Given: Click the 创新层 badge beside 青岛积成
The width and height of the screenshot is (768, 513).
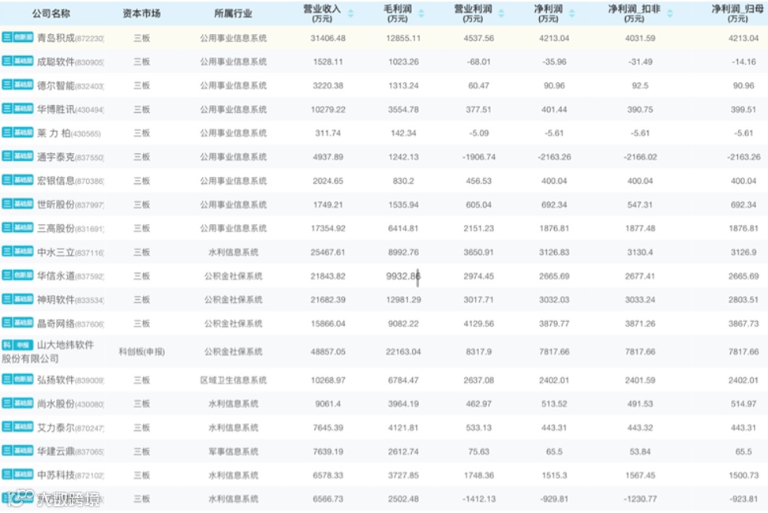Looking at the screenshot, I should 23,37.
